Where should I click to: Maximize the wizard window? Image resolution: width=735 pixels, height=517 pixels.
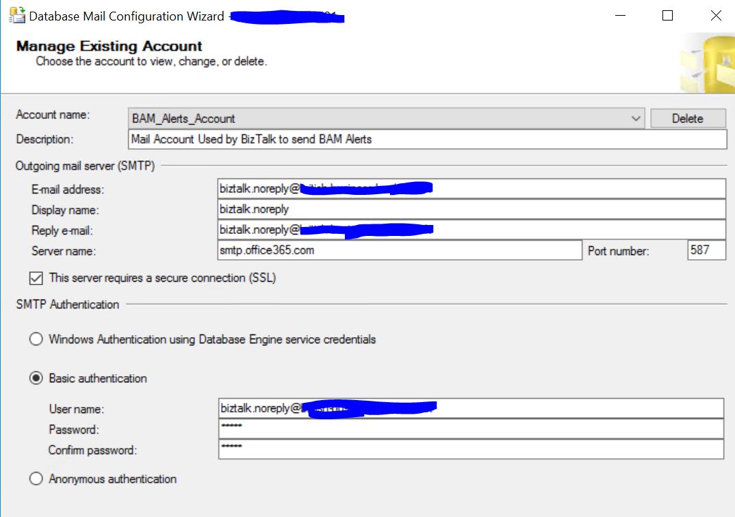tap(667, 16)
